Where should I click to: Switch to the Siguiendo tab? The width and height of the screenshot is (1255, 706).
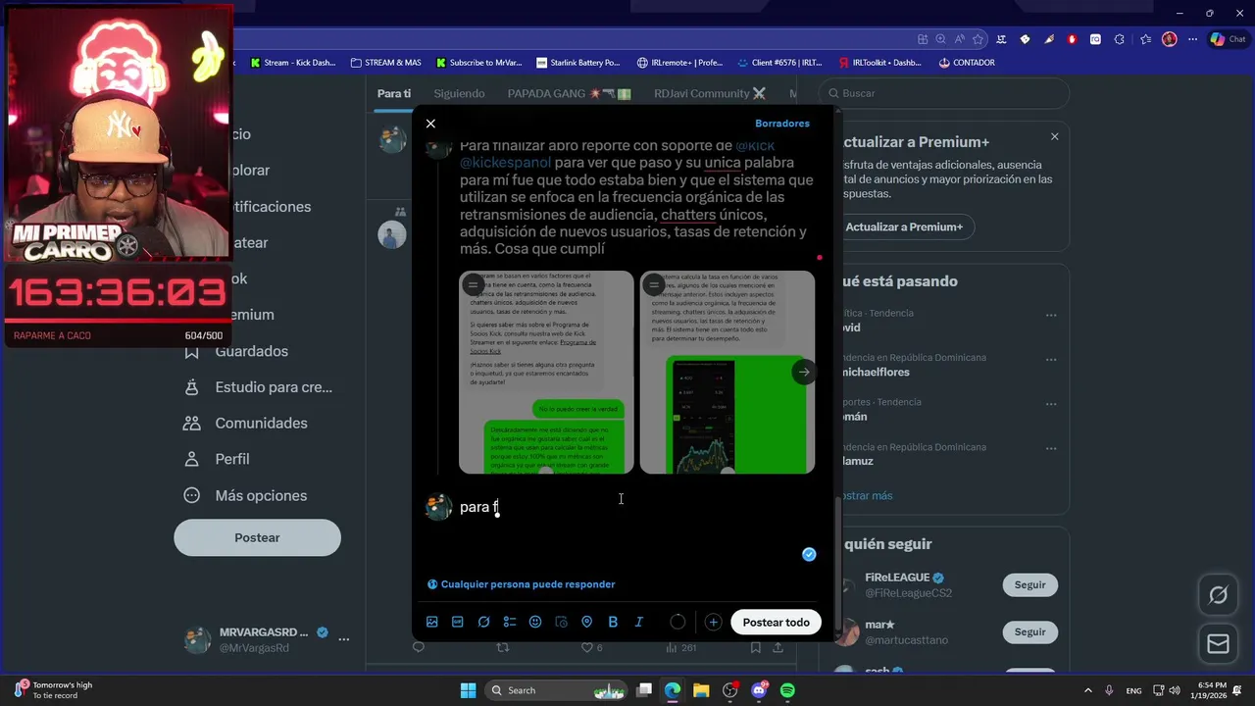pos(459,93)
